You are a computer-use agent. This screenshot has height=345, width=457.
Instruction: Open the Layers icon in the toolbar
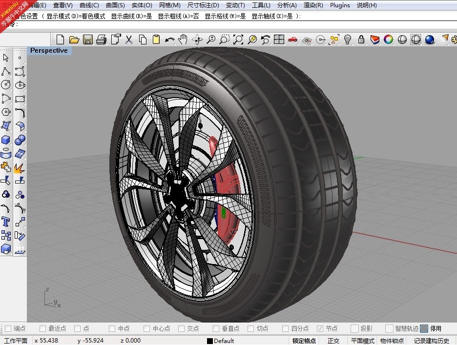pyautogui.click(x=375, y=40)
